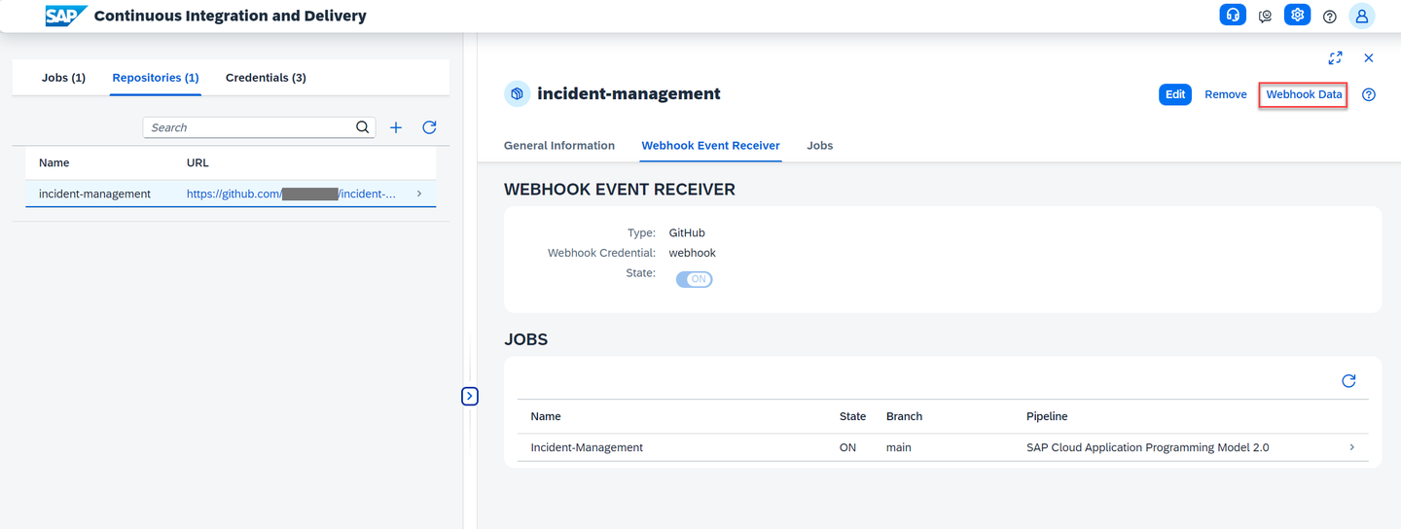Open help icon next to Webhook Data

[1369, 94]
